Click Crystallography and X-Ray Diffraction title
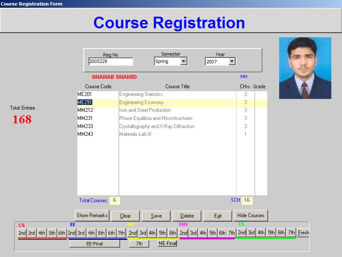 tap(157, 126)
